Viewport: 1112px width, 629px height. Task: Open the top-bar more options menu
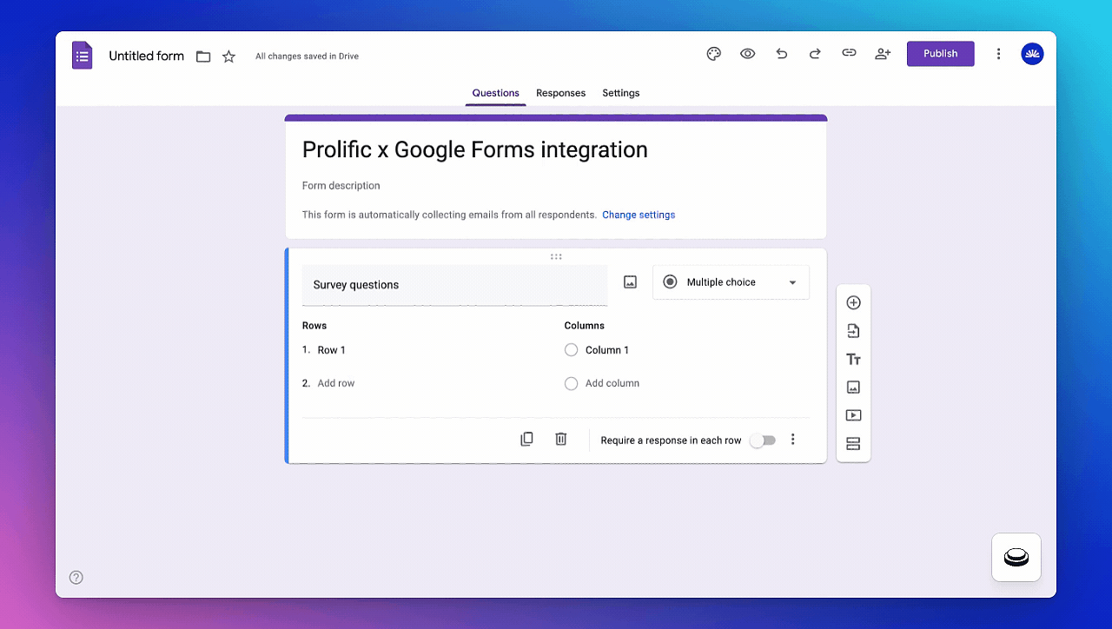(998, 54)
